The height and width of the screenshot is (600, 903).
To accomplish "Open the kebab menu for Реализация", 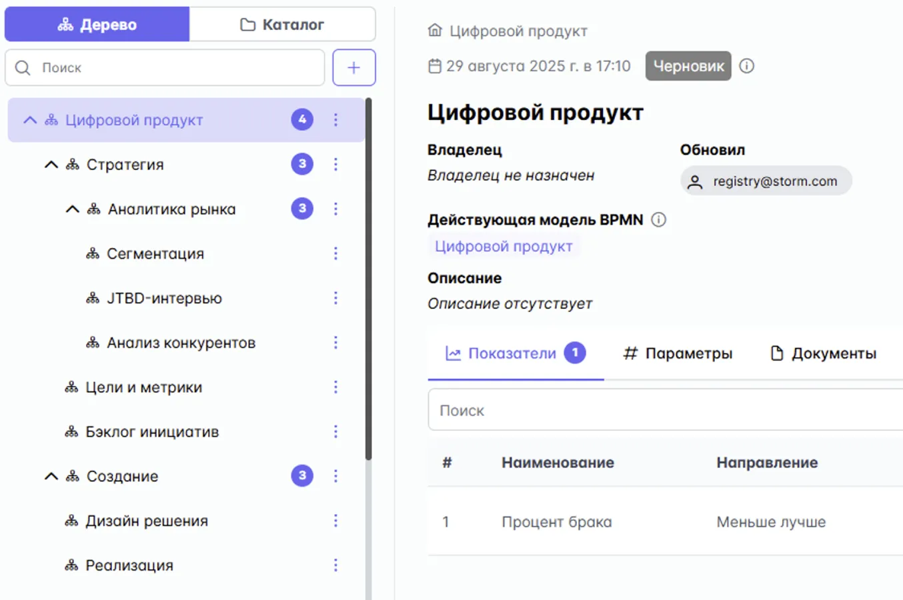I will tap(335, 565).
